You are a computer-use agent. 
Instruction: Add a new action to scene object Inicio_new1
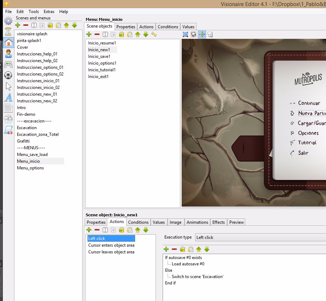click(89, 230)
